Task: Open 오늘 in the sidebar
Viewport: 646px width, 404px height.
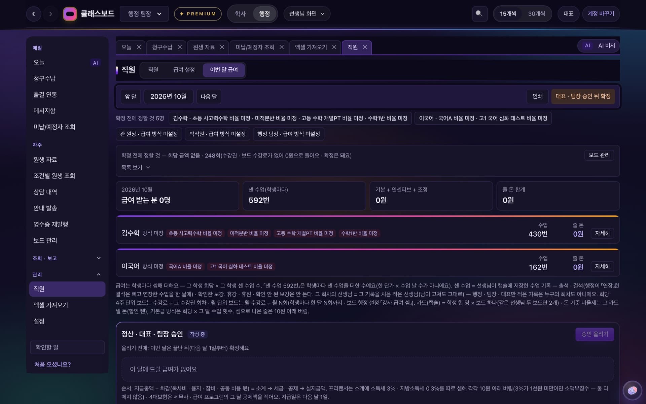Action: (x=67, y=63)
